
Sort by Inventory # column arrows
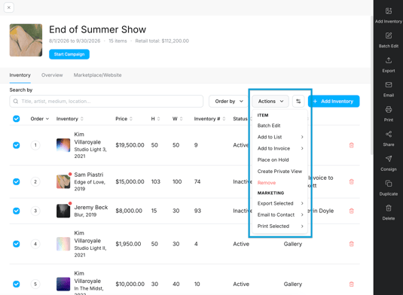click(x=224, y=119)
